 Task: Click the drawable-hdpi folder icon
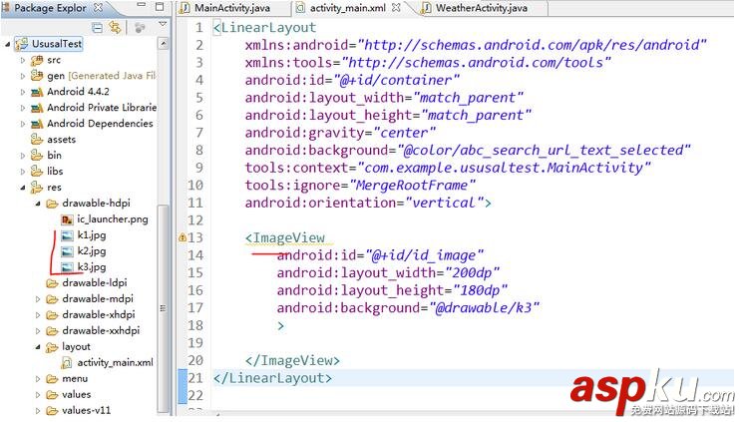click(x=52, y=204)
